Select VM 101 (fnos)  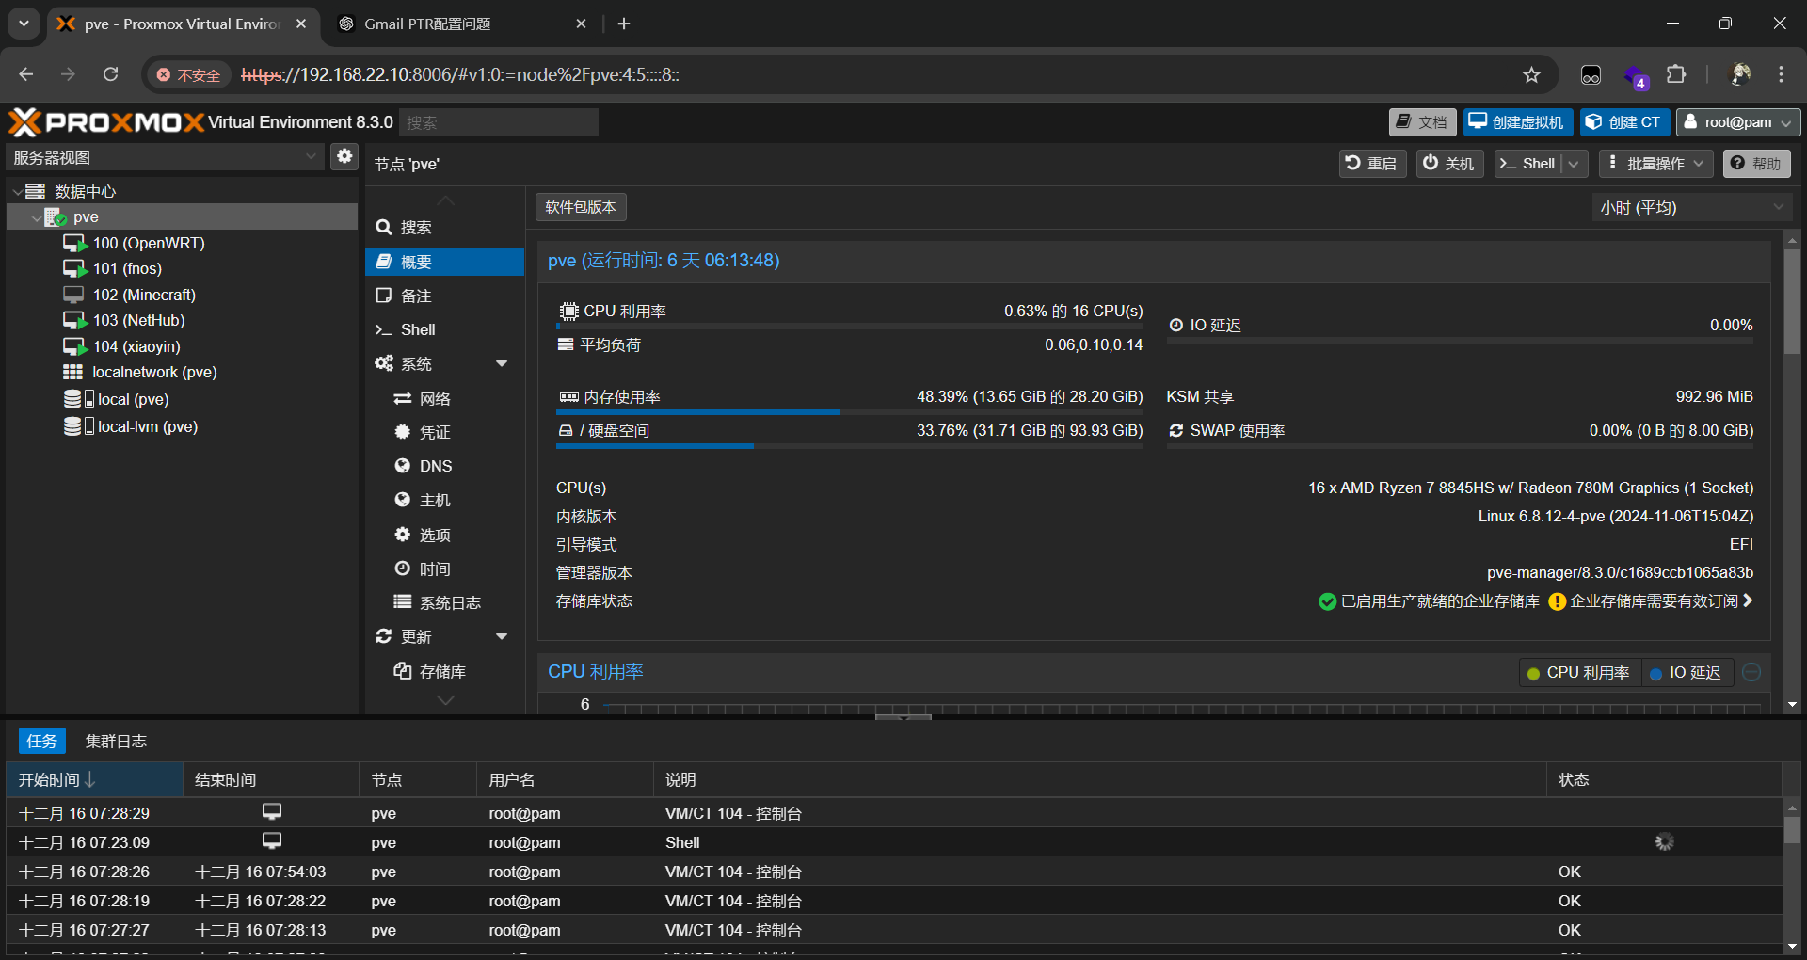tap(127, 268)
